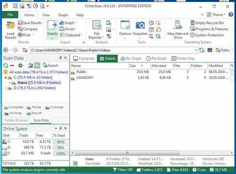Collapse the ribbon with caret arrow
The image size is (236, 174).
[x=202, y=15]
